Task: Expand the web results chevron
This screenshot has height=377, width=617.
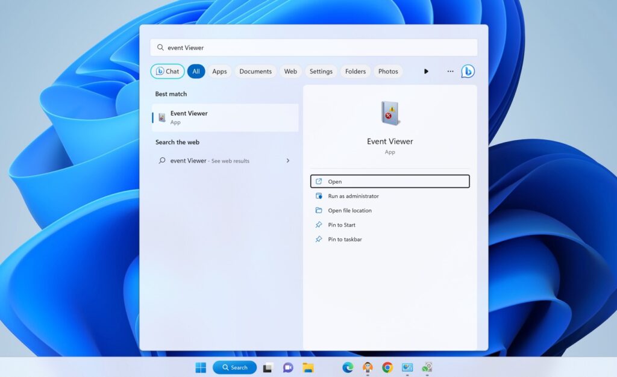Action: (x=287, y=161)
